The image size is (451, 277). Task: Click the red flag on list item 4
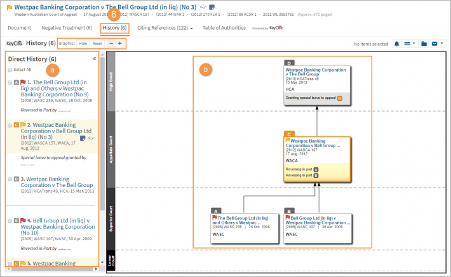23,221
